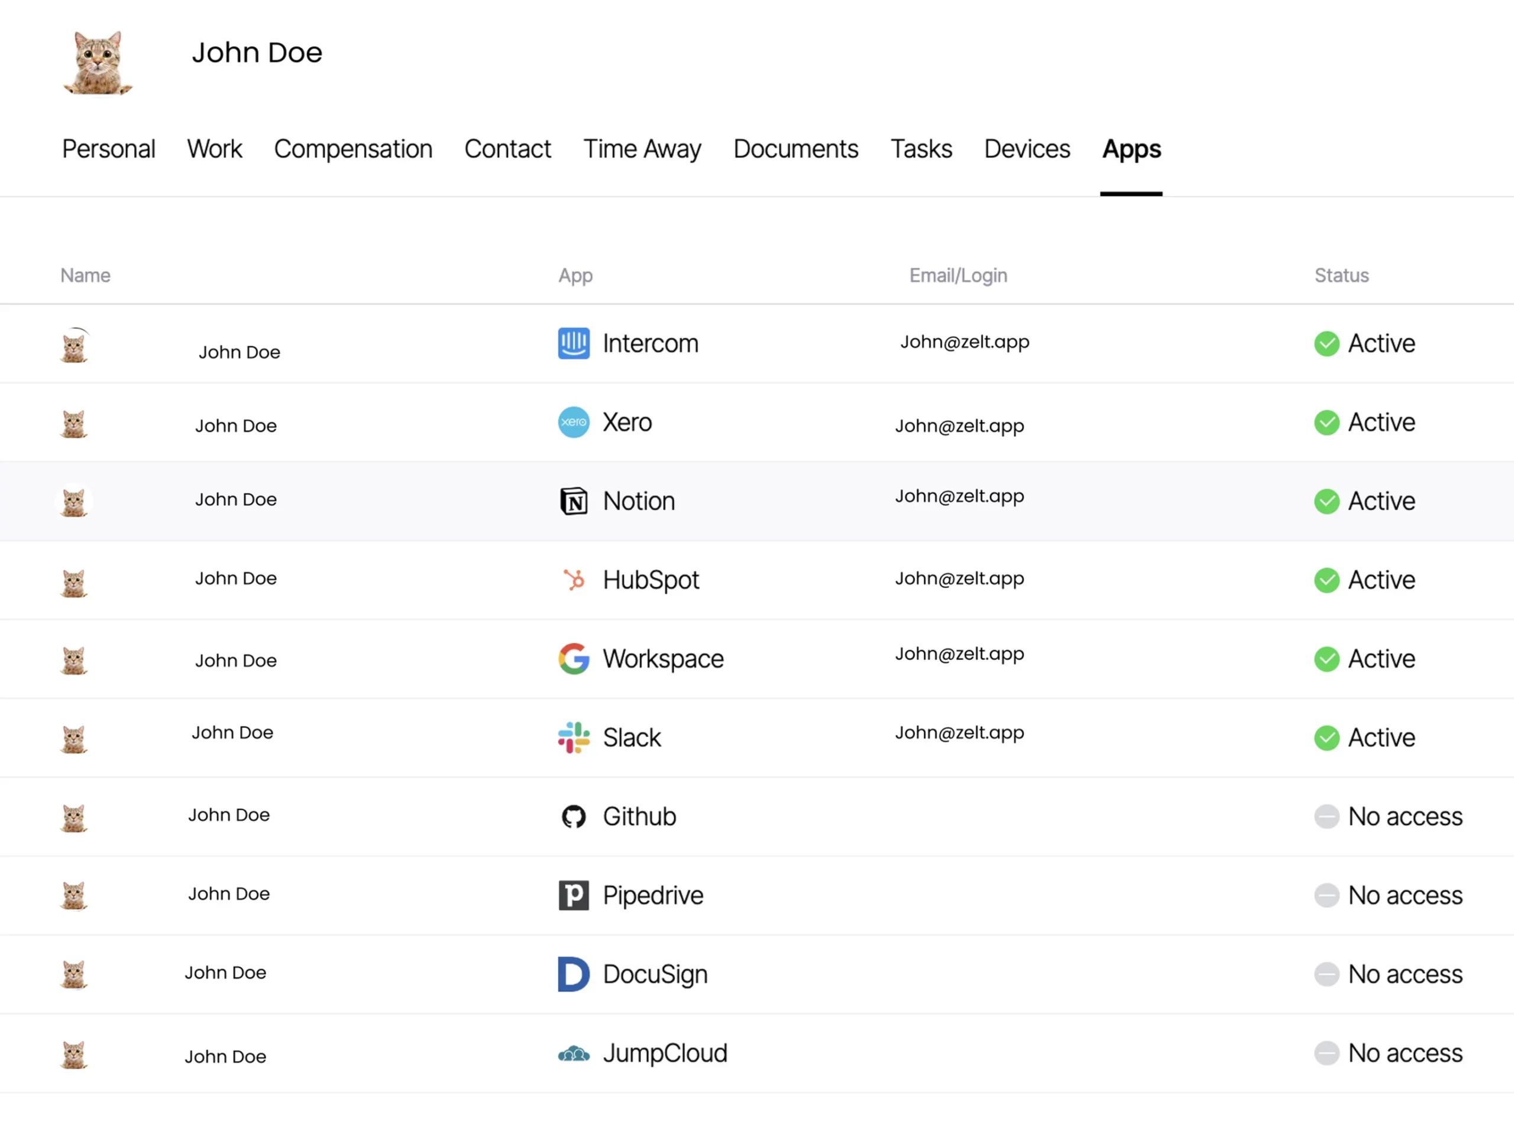
Task: Click the Email/Login column header
Action: 957,275
